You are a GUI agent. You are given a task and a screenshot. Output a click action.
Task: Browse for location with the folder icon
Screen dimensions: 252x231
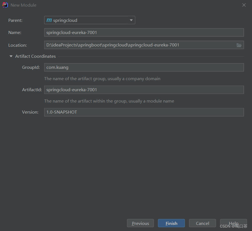[239, 45]
